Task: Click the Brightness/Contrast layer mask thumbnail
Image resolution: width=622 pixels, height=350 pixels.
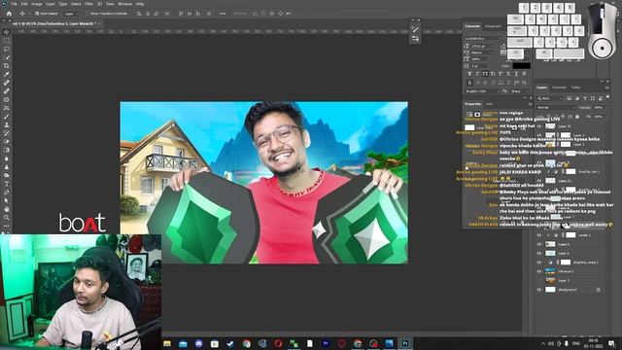Action: [566, 262]
